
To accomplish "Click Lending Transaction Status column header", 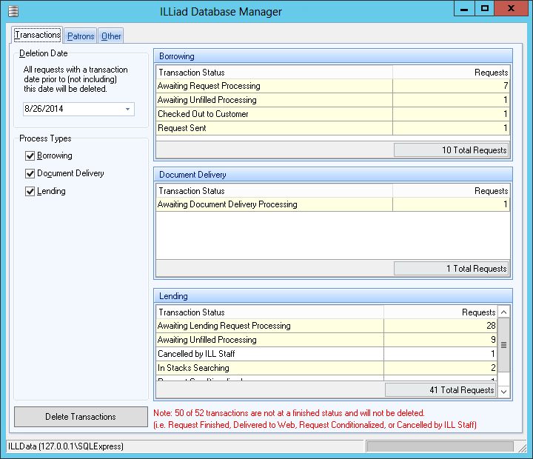I will point(270,312).
